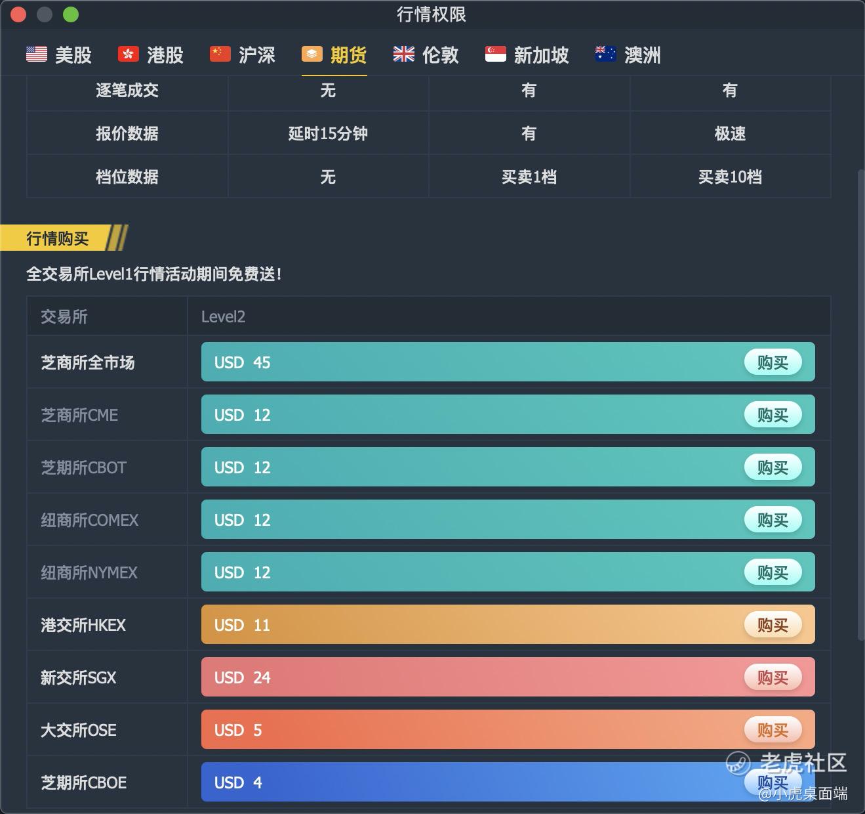Click the 买卖1档 cell
This screenshot has height=814, width=865.
coord(529,177)
